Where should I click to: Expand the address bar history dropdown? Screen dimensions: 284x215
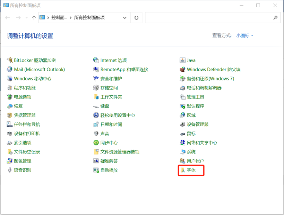point(124,18)
